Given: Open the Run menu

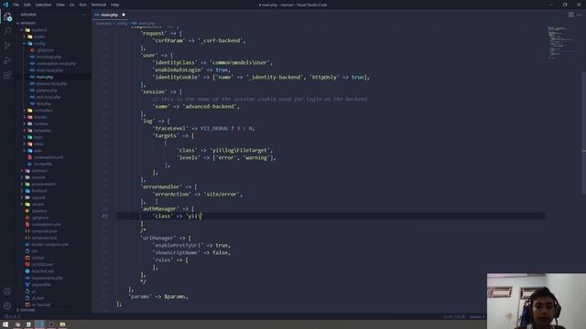Looking at the screenshot, I should tap(82, 5).
